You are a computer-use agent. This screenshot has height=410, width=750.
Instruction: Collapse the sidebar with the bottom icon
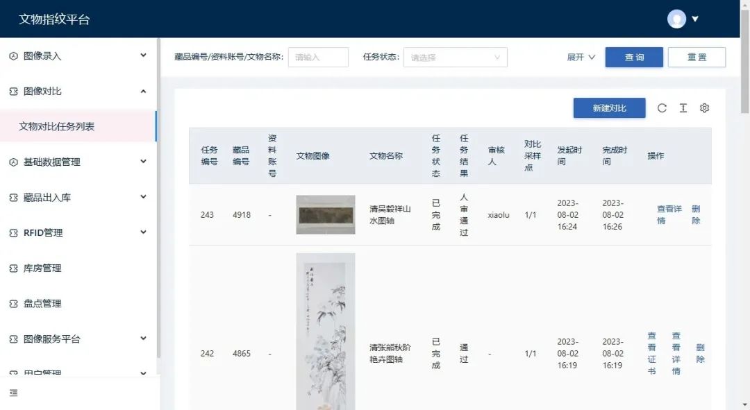pos(13,393)
